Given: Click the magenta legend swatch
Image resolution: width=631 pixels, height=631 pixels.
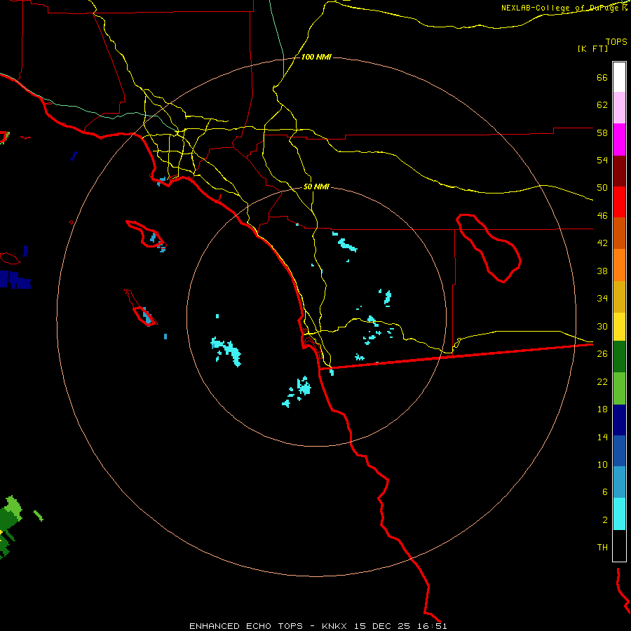Looking at the screenshot, I should click(619, 140).
